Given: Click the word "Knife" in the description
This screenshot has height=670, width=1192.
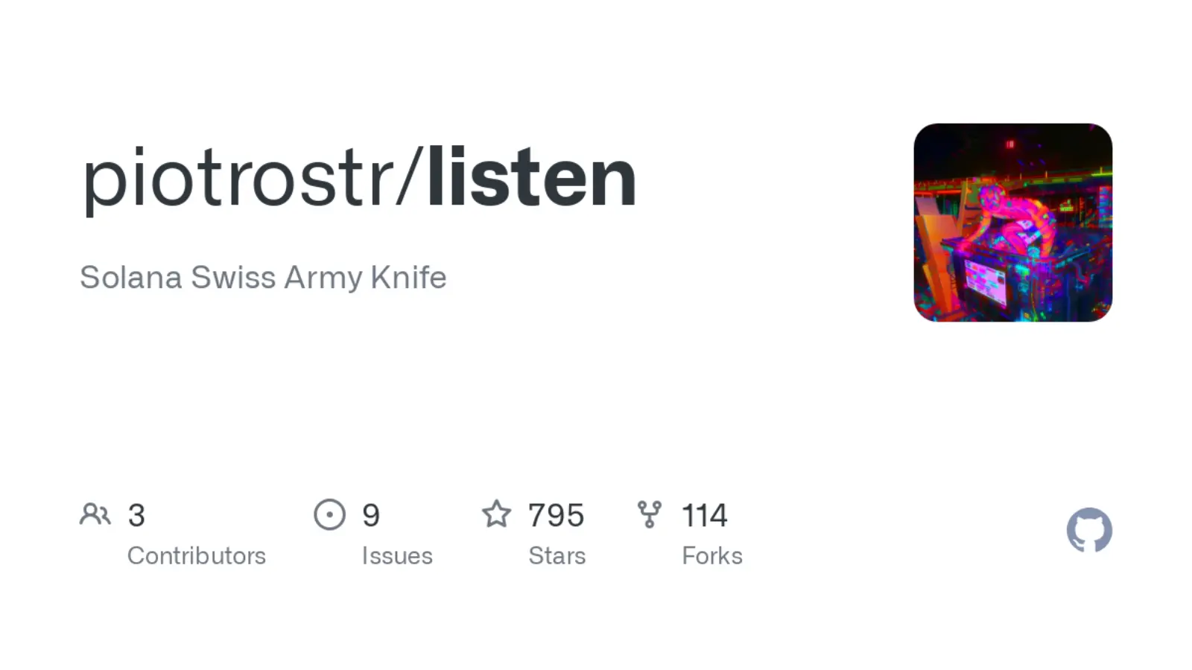Looking at the screenshot, I should pos(408,278).
